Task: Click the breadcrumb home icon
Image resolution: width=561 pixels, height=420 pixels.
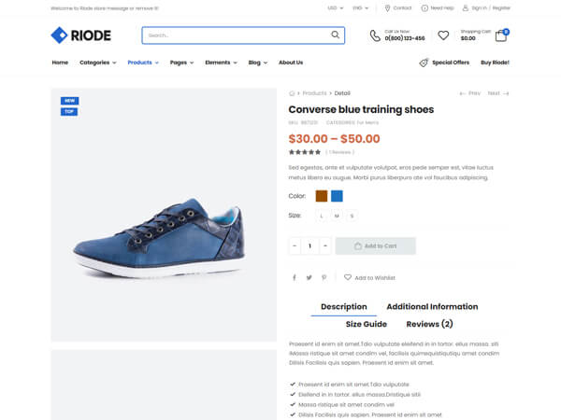Action: (293, 93)
